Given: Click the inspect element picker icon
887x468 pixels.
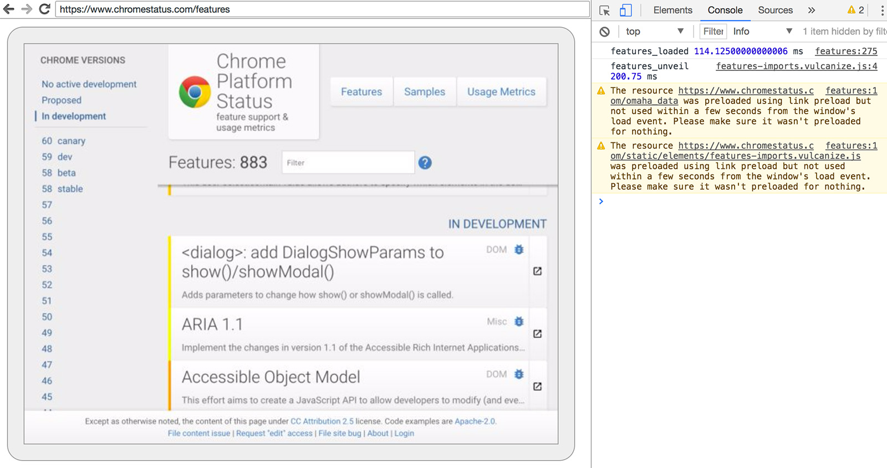Looking at the screenshot, I should [x=605, y=10].
